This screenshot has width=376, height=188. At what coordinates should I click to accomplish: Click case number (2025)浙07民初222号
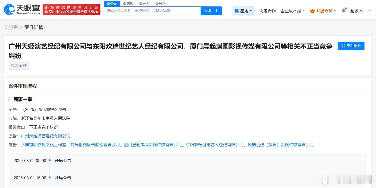tap(44, 110)
